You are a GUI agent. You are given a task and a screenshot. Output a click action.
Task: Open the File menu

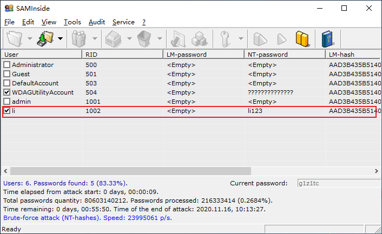pyautogui.click(x=9, y=22)
